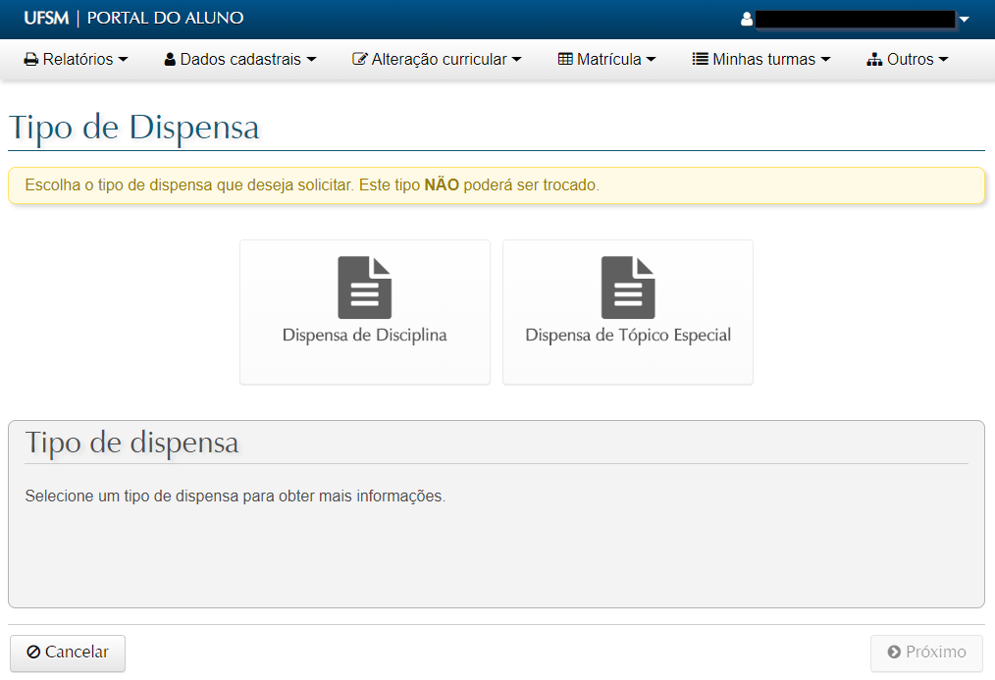Select the Dispensa de Tópico Especial document icon

pyautogui.click(x=628, y=288)
